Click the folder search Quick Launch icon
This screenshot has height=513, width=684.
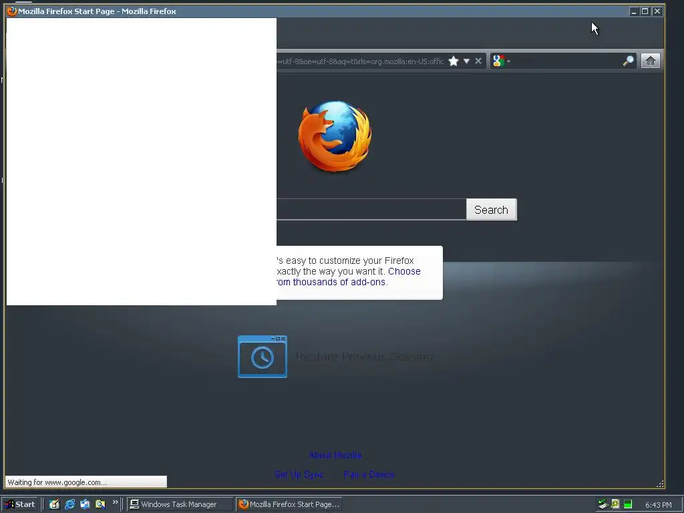tap(100, 504)
